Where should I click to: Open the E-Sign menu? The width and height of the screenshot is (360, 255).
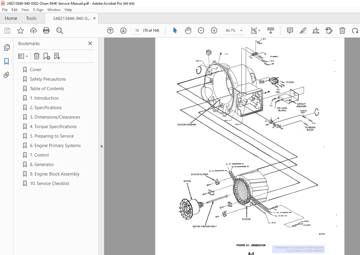[38, 10]
